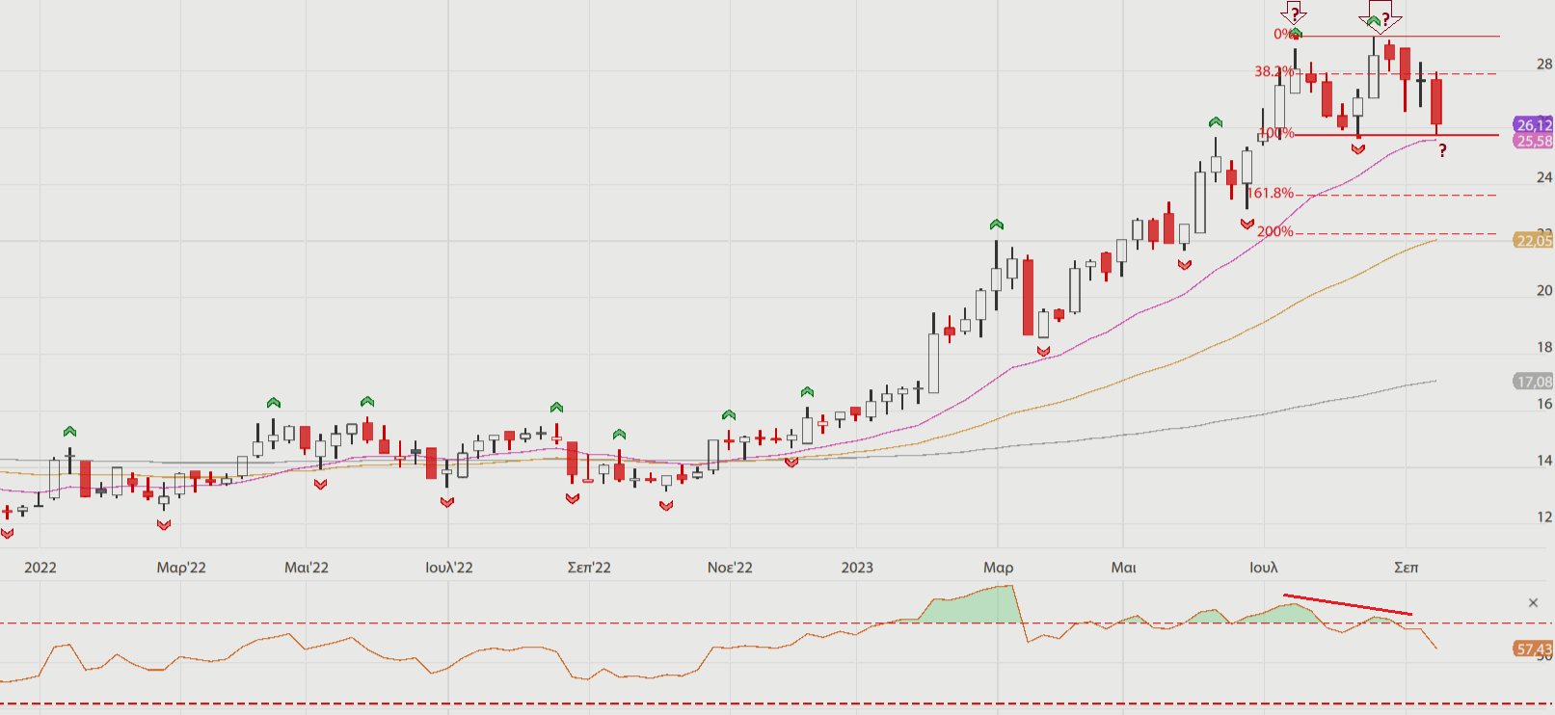Select green fractal marker above the June high near 26
The width and height of the screenshot is (1555, 715).
point(1216,122)
